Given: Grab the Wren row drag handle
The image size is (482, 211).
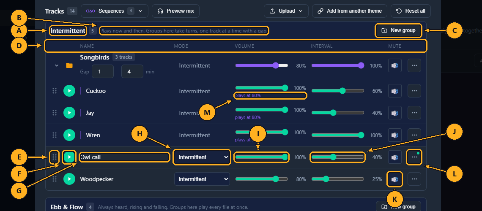Looking at the screenshot, I should point(55,135).
